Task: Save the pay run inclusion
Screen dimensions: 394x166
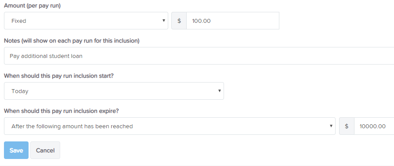Action: 16,150
